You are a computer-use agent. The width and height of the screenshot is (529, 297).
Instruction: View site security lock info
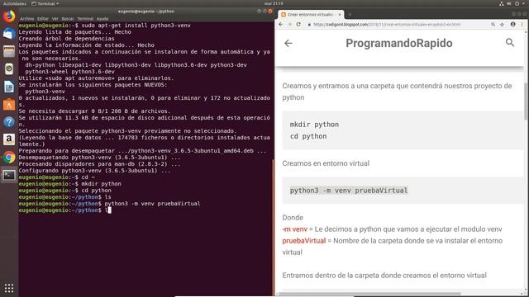click(x=309, y=25)
